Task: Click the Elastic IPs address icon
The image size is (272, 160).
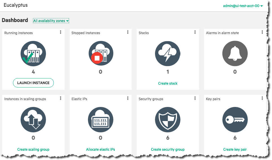Action: (x=100, y=120)
